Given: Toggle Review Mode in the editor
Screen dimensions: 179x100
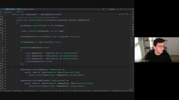Looking at the screenshot, I should coord(122,14).
